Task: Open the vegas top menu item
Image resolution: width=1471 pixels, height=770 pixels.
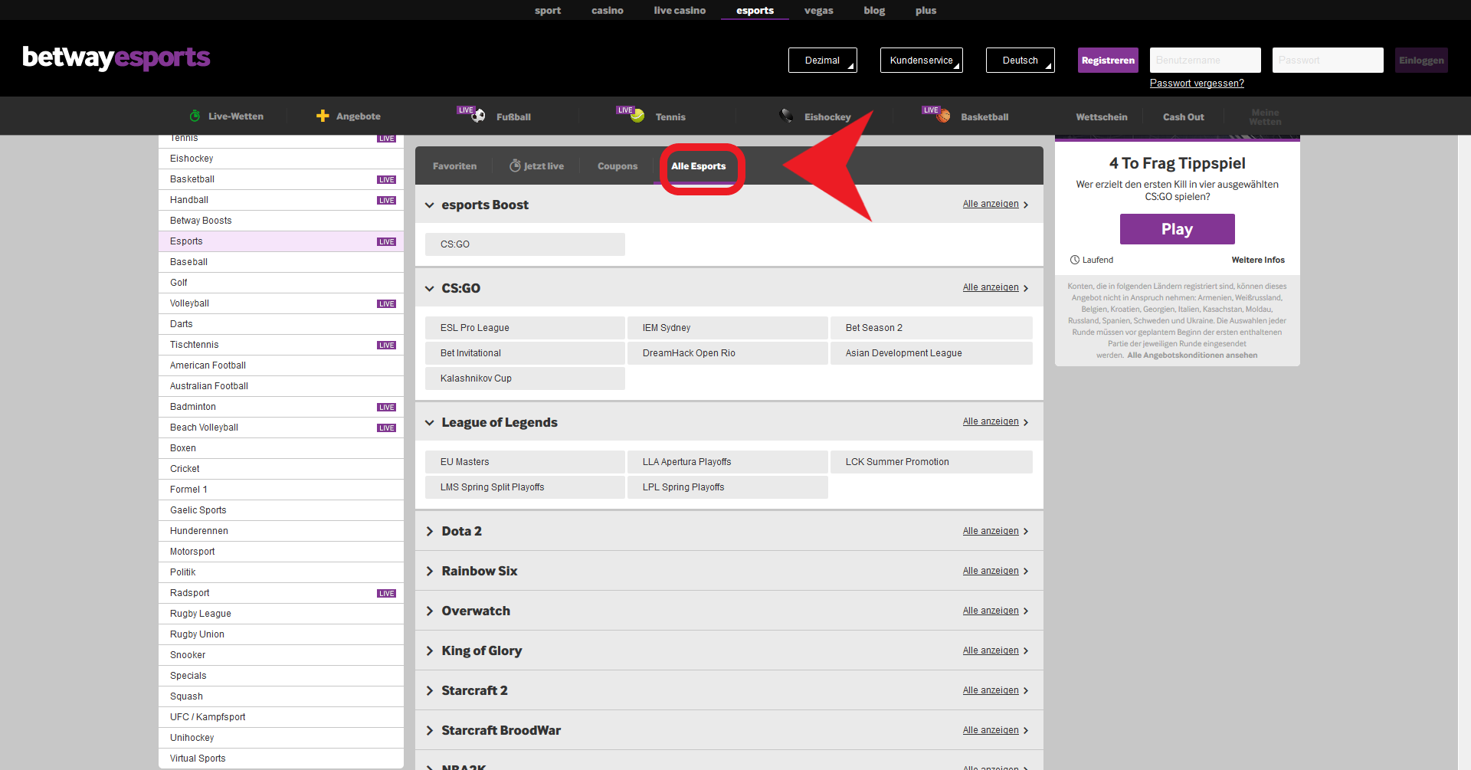Action: coord(818,10)
